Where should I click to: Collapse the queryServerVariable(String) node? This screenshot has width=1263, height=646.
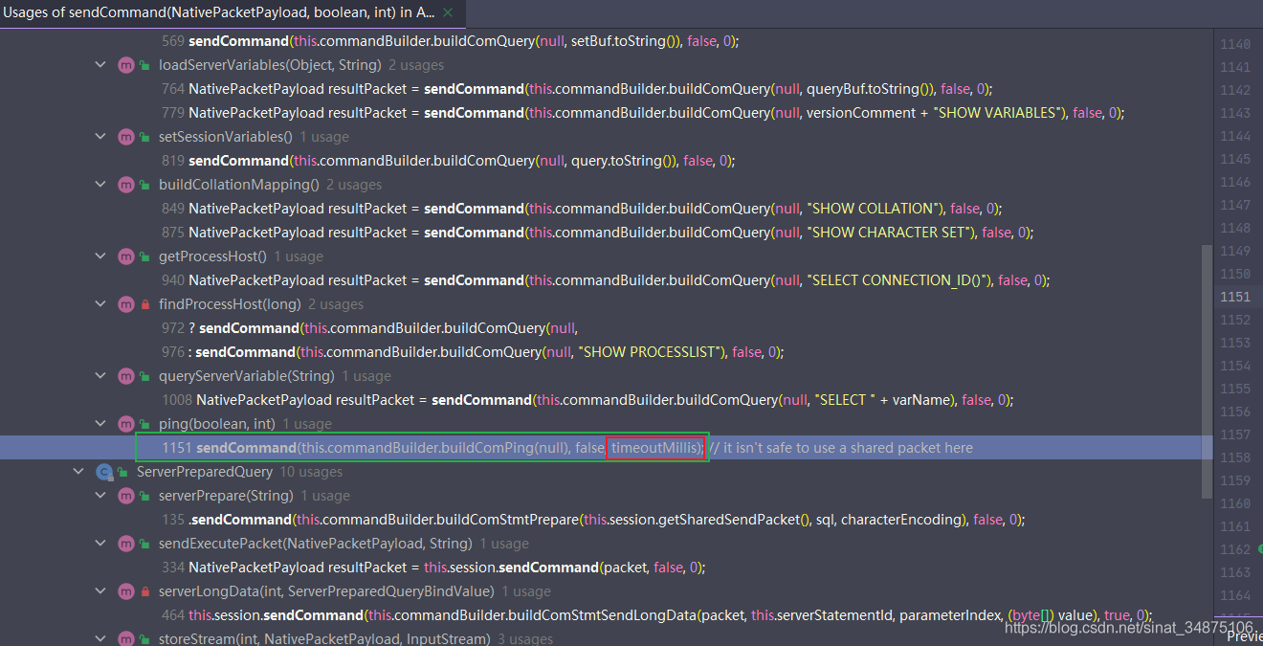pos(100,376)
